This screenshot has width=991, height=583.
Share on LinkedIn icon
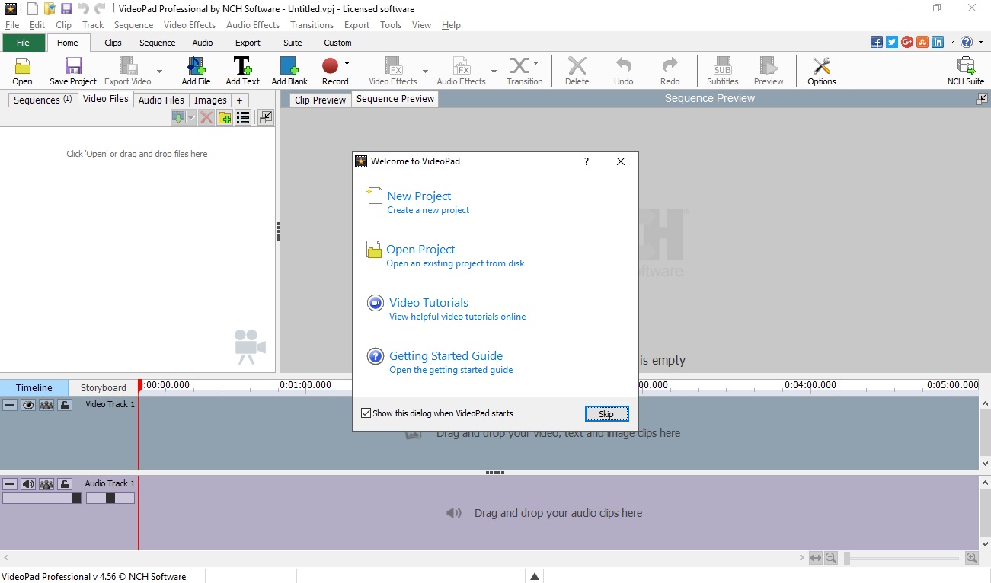[938, 42]
